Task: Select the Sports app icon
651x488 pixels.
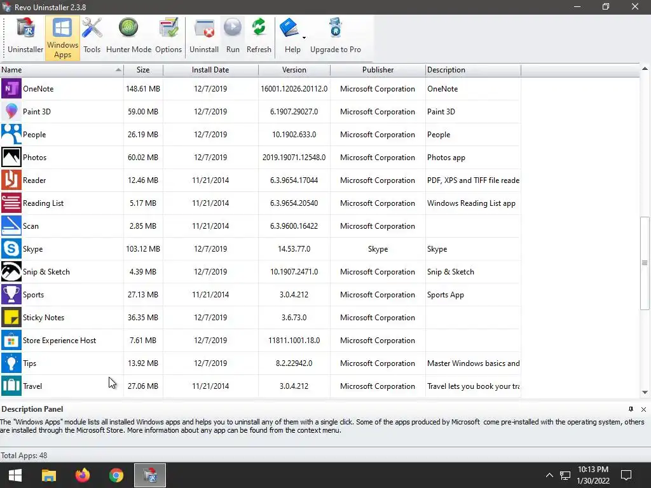Action: tap(11, 294)
